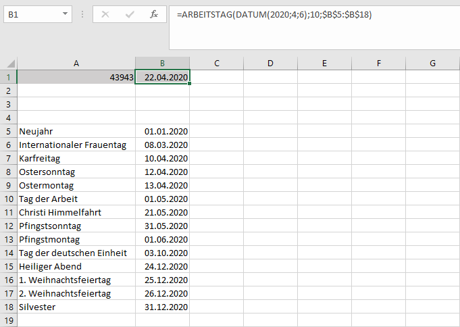This screenshot has height=327, width=460.
Task: Select column E header
Action: 324,63
